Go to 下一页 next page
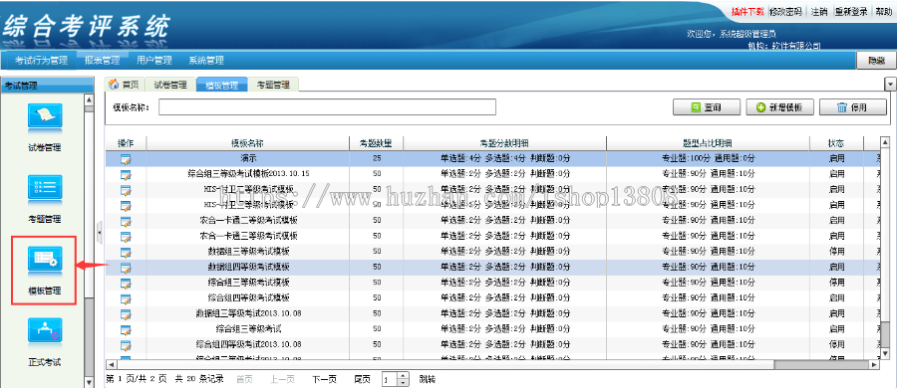This screenshot has height=388, width=897. pos(324,379)
